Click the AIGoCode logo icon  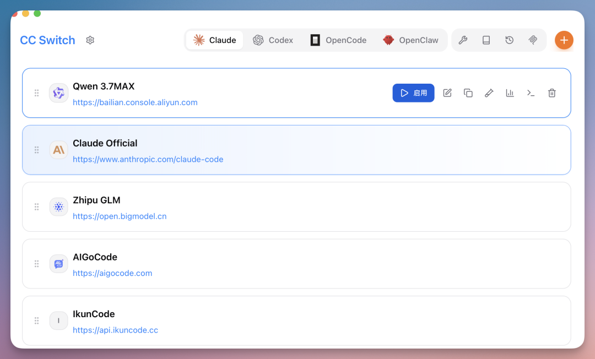[x=59, y=264]
